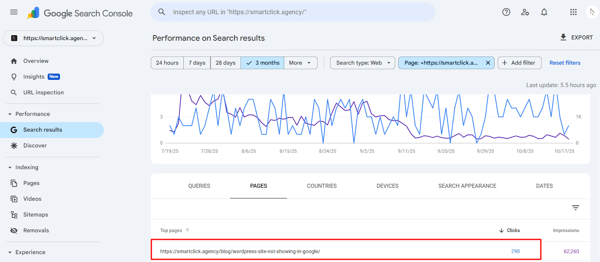Image resolution: width=600 pixels, height=262 pixels.
Task: Switch to the DATES tab
Action: pos(544,186)
